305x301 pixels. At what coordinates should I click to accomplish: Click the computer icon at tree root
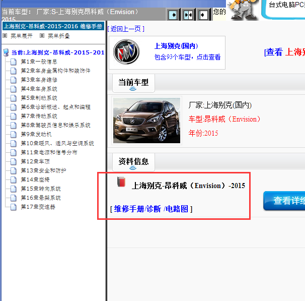pyautogui.click(x=6, y=52)
